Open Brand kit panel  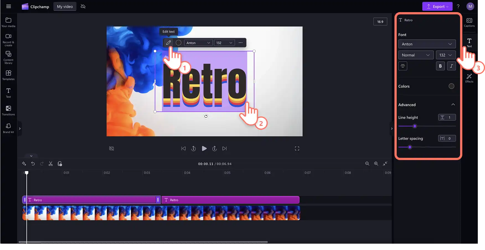pyautogui.click(x=8, y=128)
